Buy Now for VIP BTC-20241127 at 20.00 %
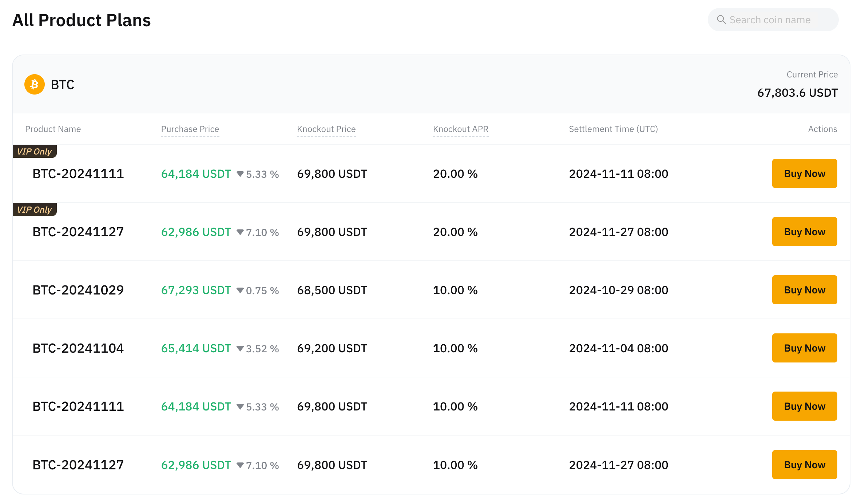Viewport: 861px width, 501px height. coord(805,232)
